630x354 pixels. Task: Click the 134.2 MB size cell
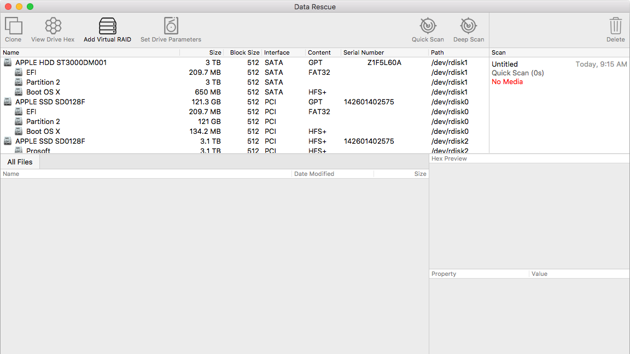205,131
